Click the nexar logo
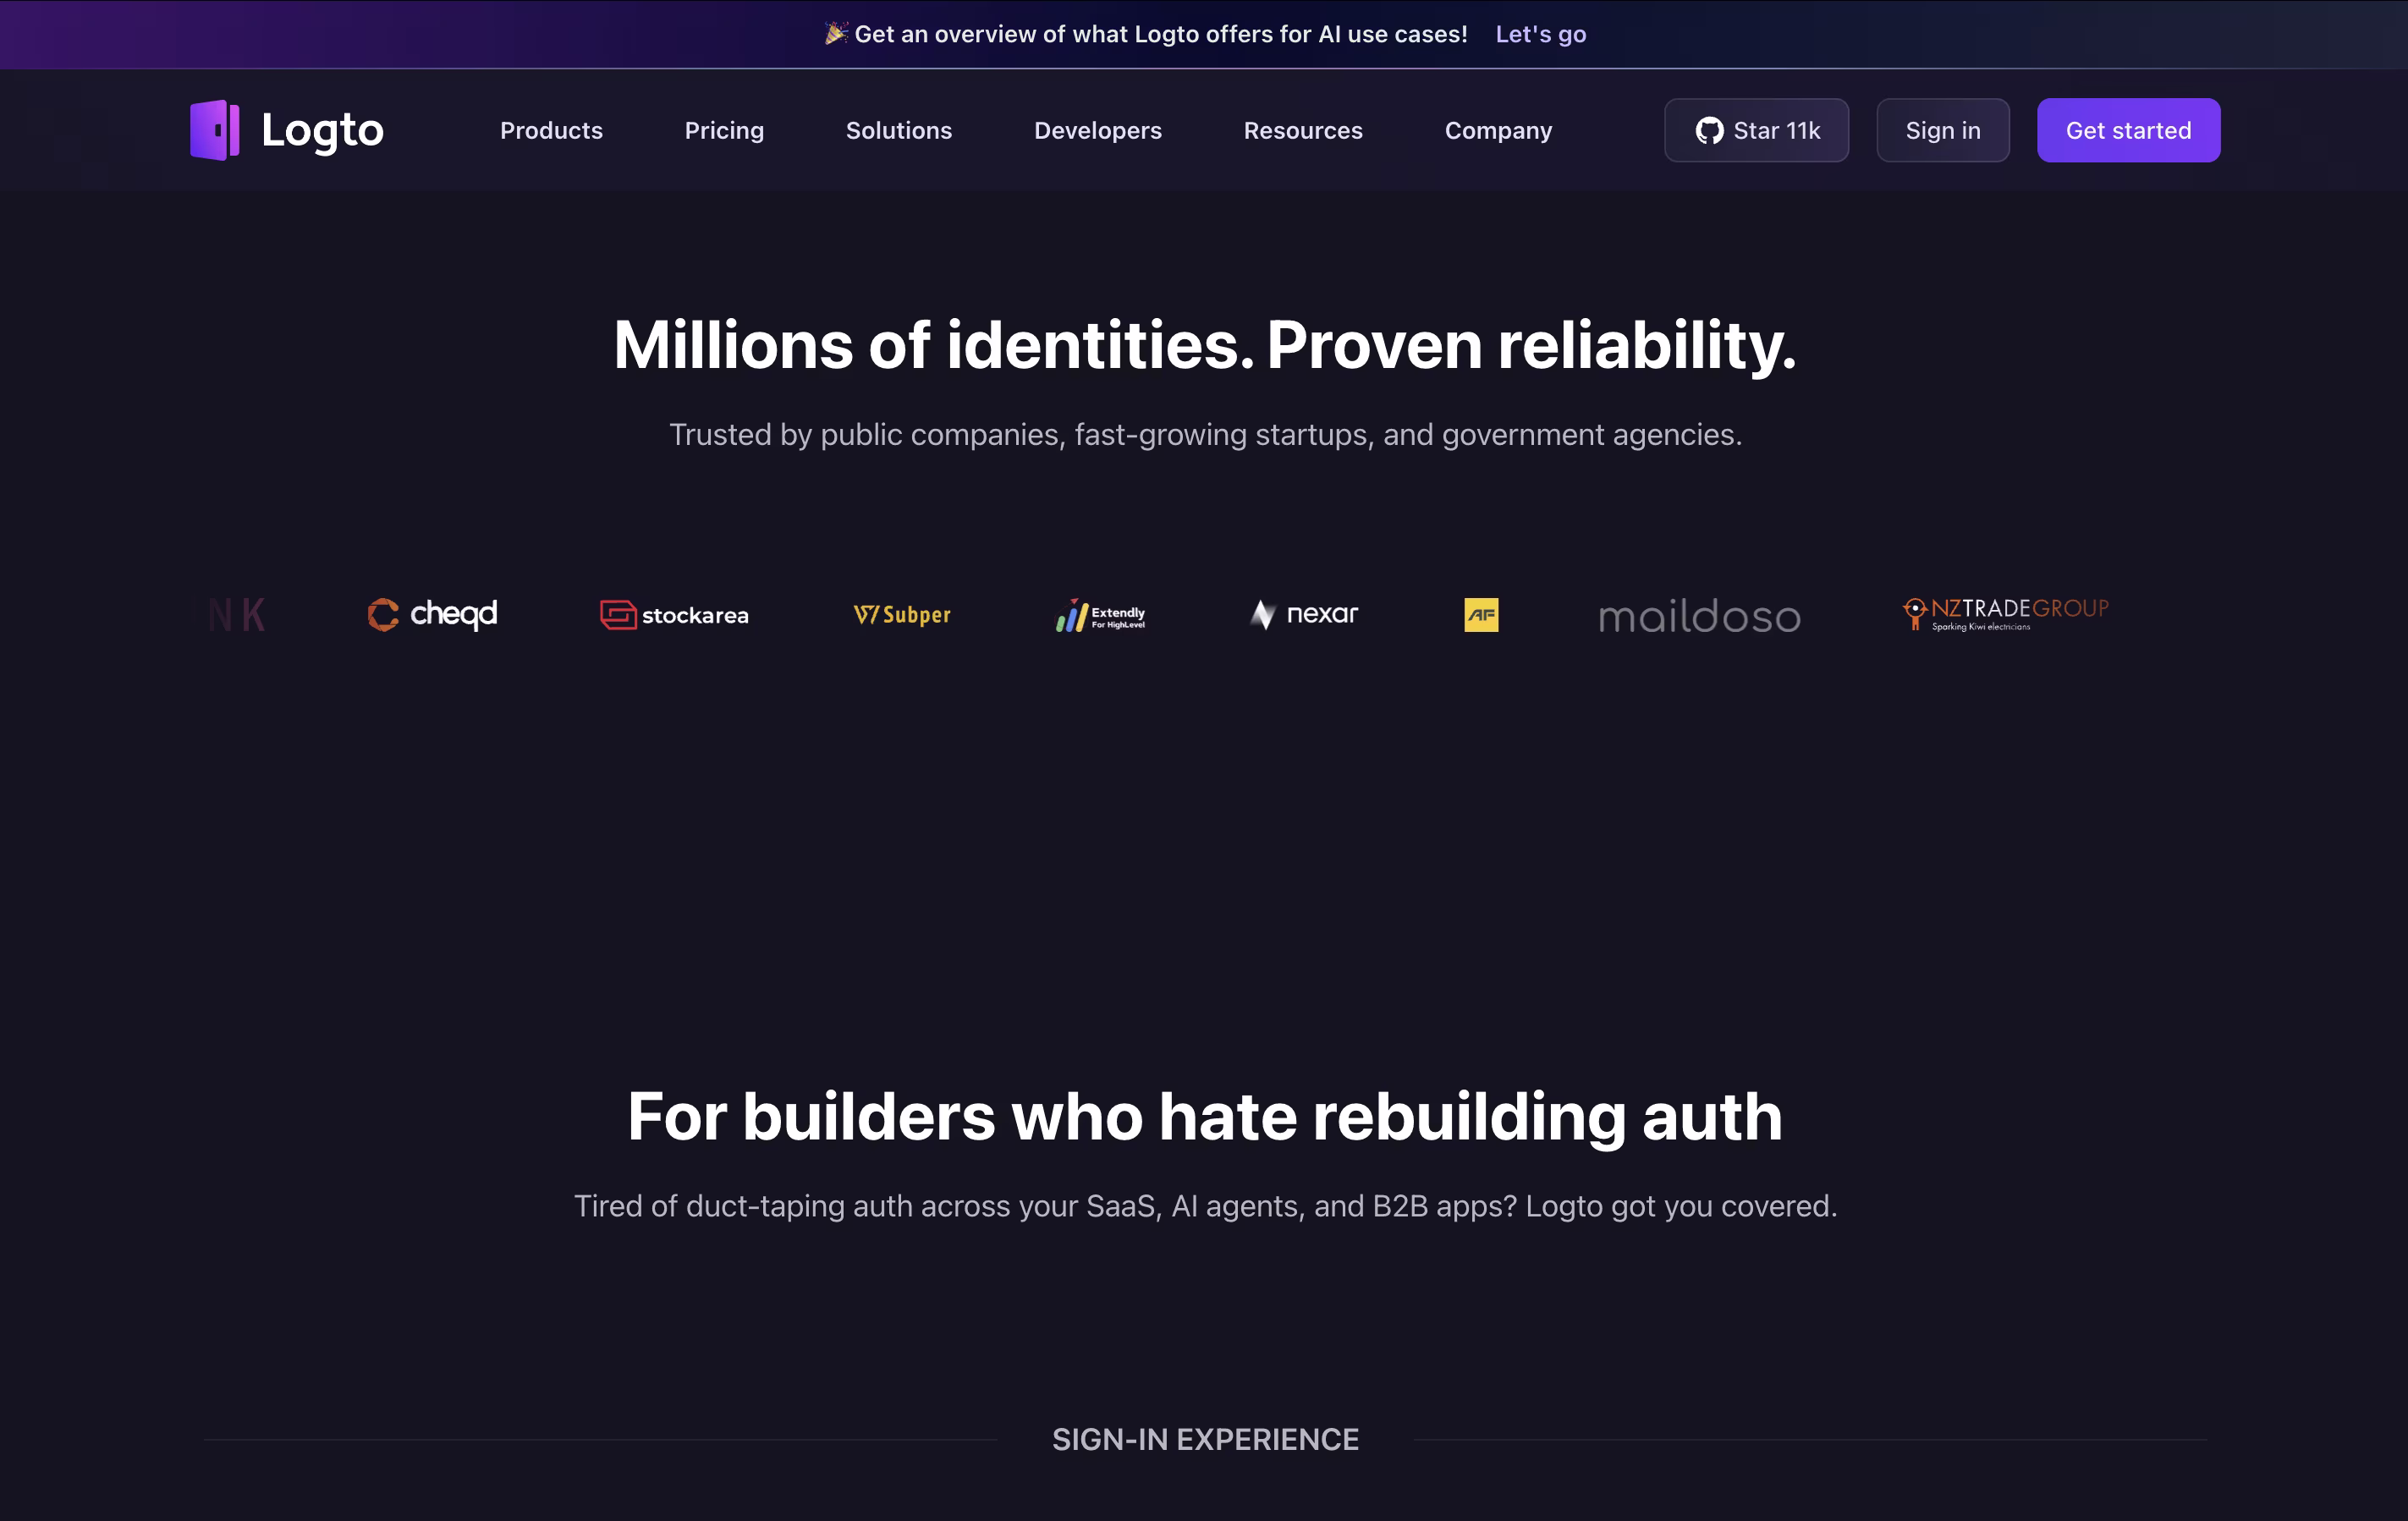 (x=1304, y=614)
